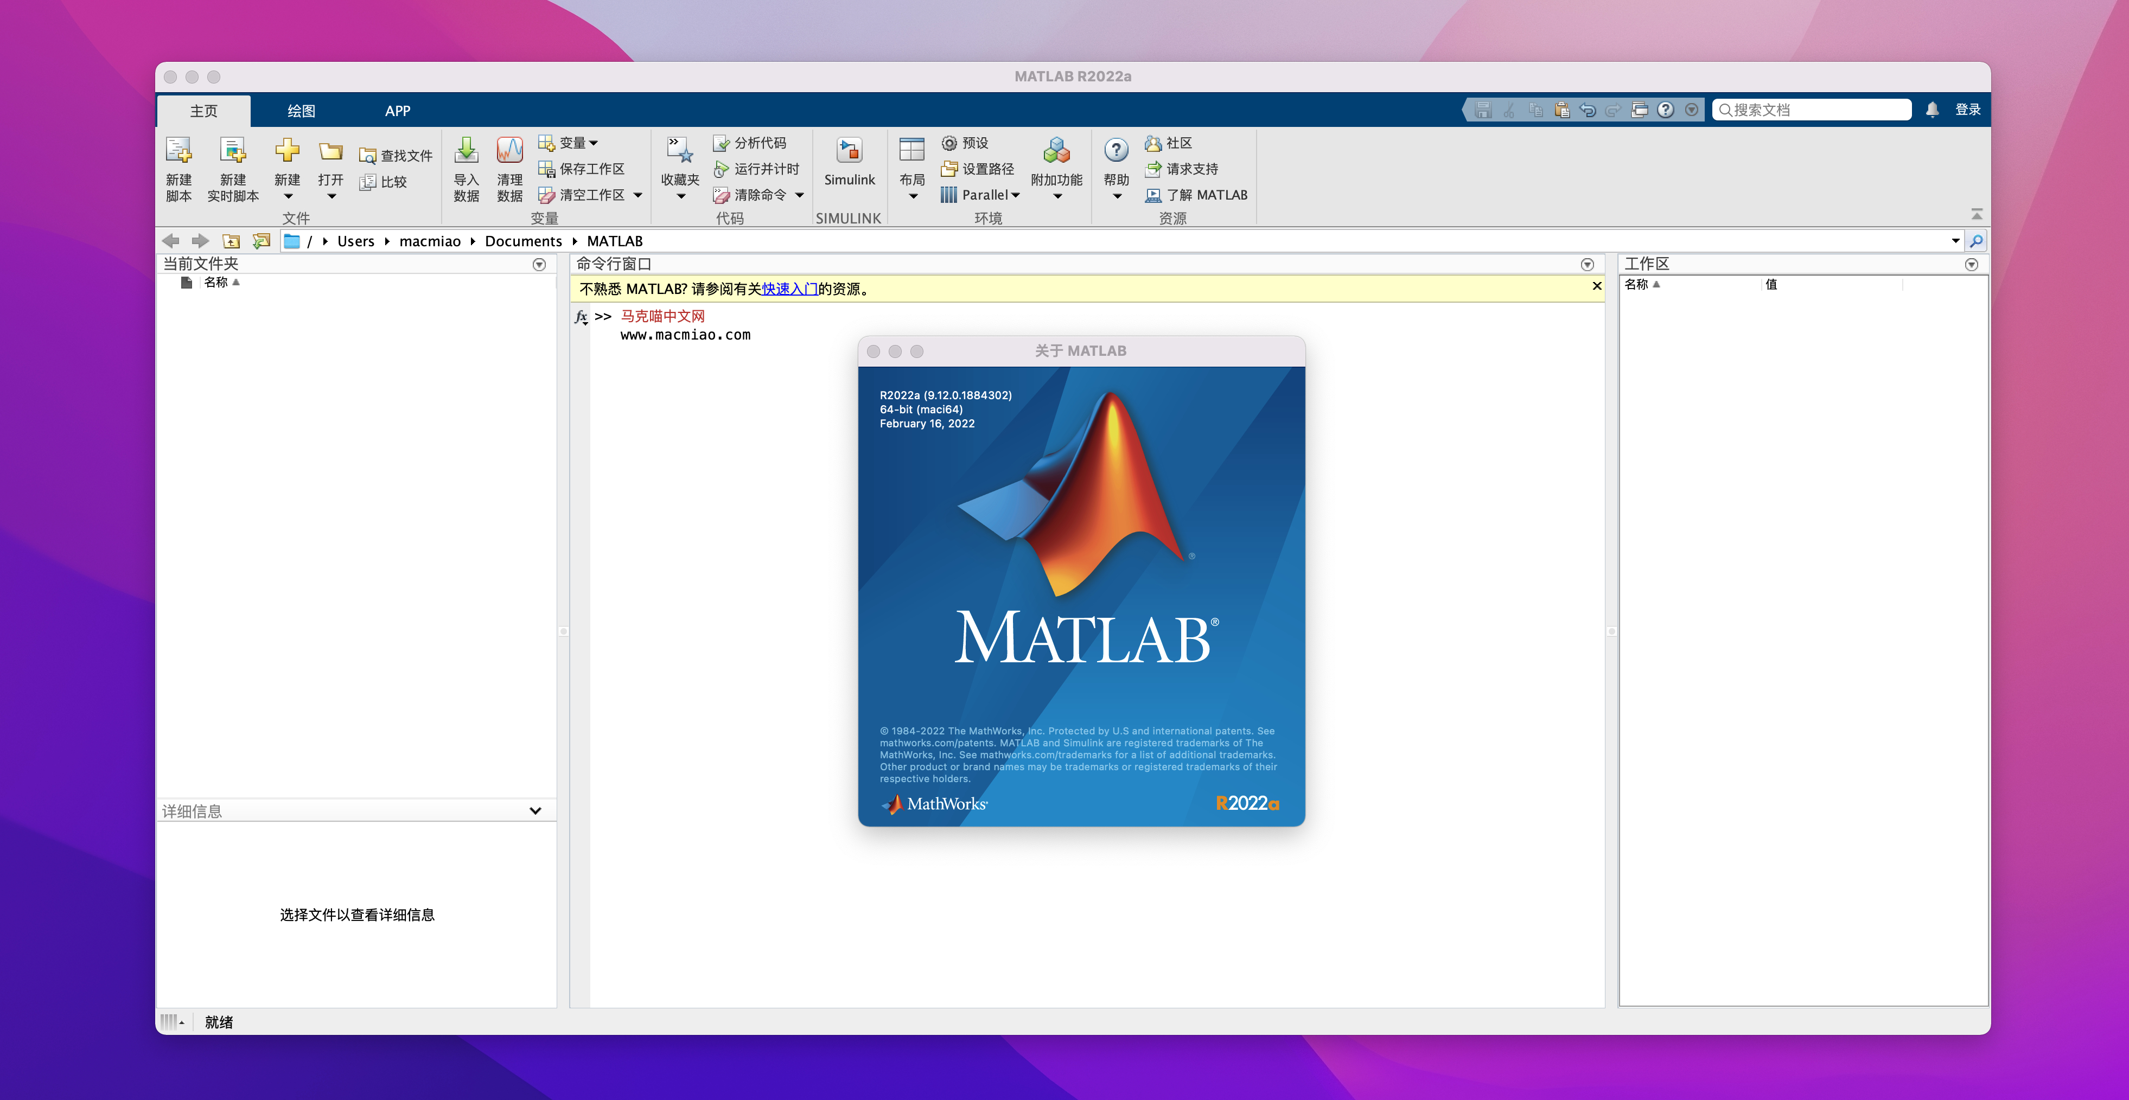Click the 导入数据 (Import Data) icon
2129x1100 pixels.
pos(466,150)
